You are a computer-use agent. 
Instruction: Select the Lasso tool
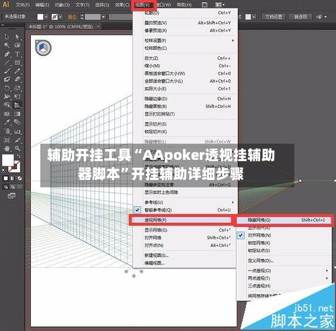17,46
